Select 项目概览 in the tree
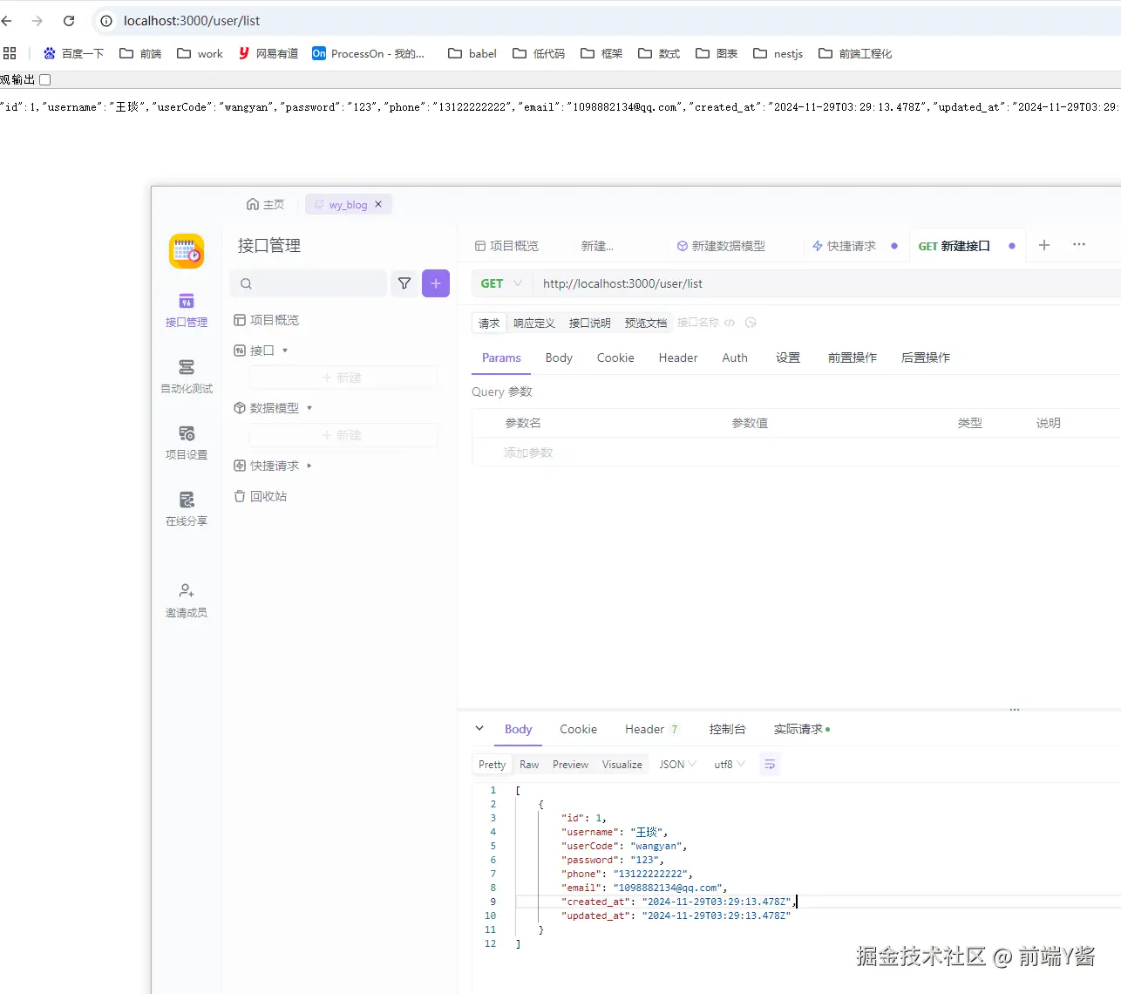The height and width of the screenshot is (994, 1121). [x=266, y=320]
